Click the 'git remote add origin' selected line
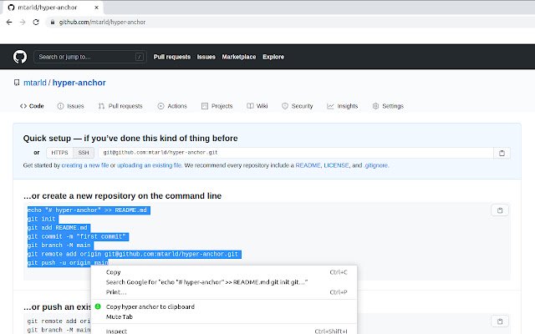 point(135,254)
